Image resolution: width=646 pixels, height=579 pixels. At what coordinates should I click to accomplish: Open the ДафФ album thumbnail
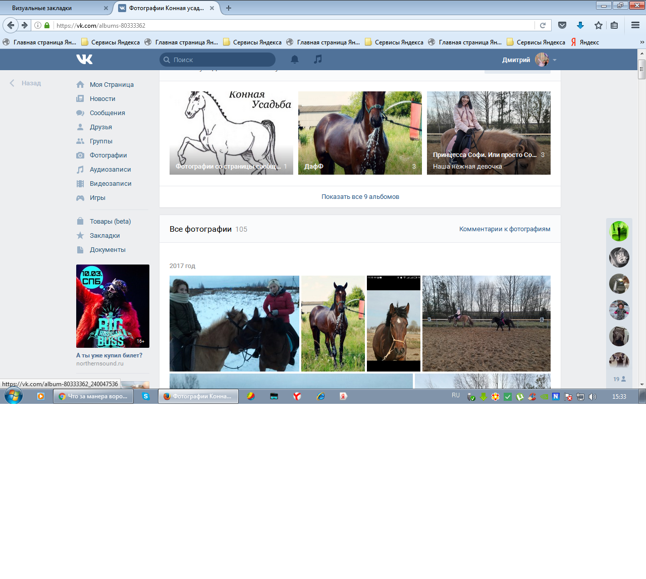[360, 133]
